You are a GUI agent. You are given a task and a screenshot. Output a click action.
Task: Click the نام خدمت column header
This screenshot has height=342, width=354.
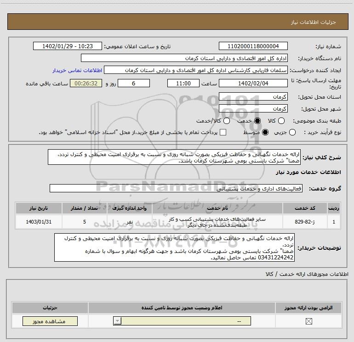217,208
